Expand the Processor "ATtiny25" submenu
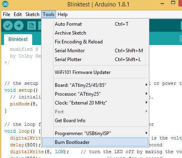The width and height of the screenshot is (182, 158). point(95,94)
